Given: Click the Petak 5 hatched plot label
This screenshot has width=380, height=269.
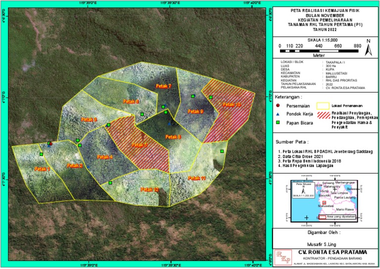Looking at the screenshot, I should (140, 145).
